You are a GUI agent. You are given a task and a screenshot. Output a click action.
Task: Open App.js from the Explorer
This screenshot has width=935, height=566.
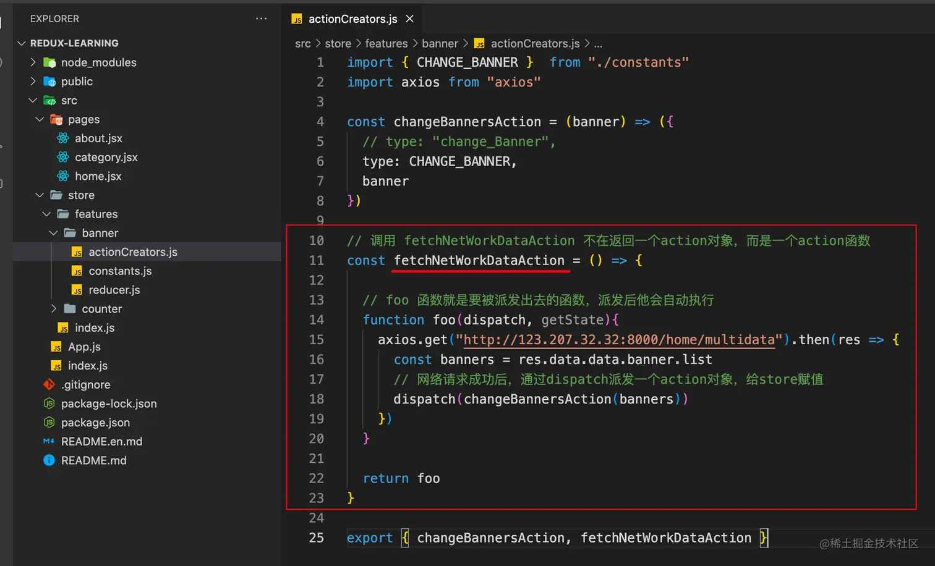pos(84,347)
